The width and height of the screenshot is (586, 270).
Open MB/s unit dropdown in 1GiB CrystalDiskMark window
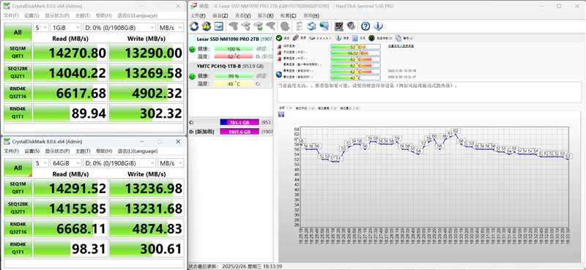(x=171, y=28)
